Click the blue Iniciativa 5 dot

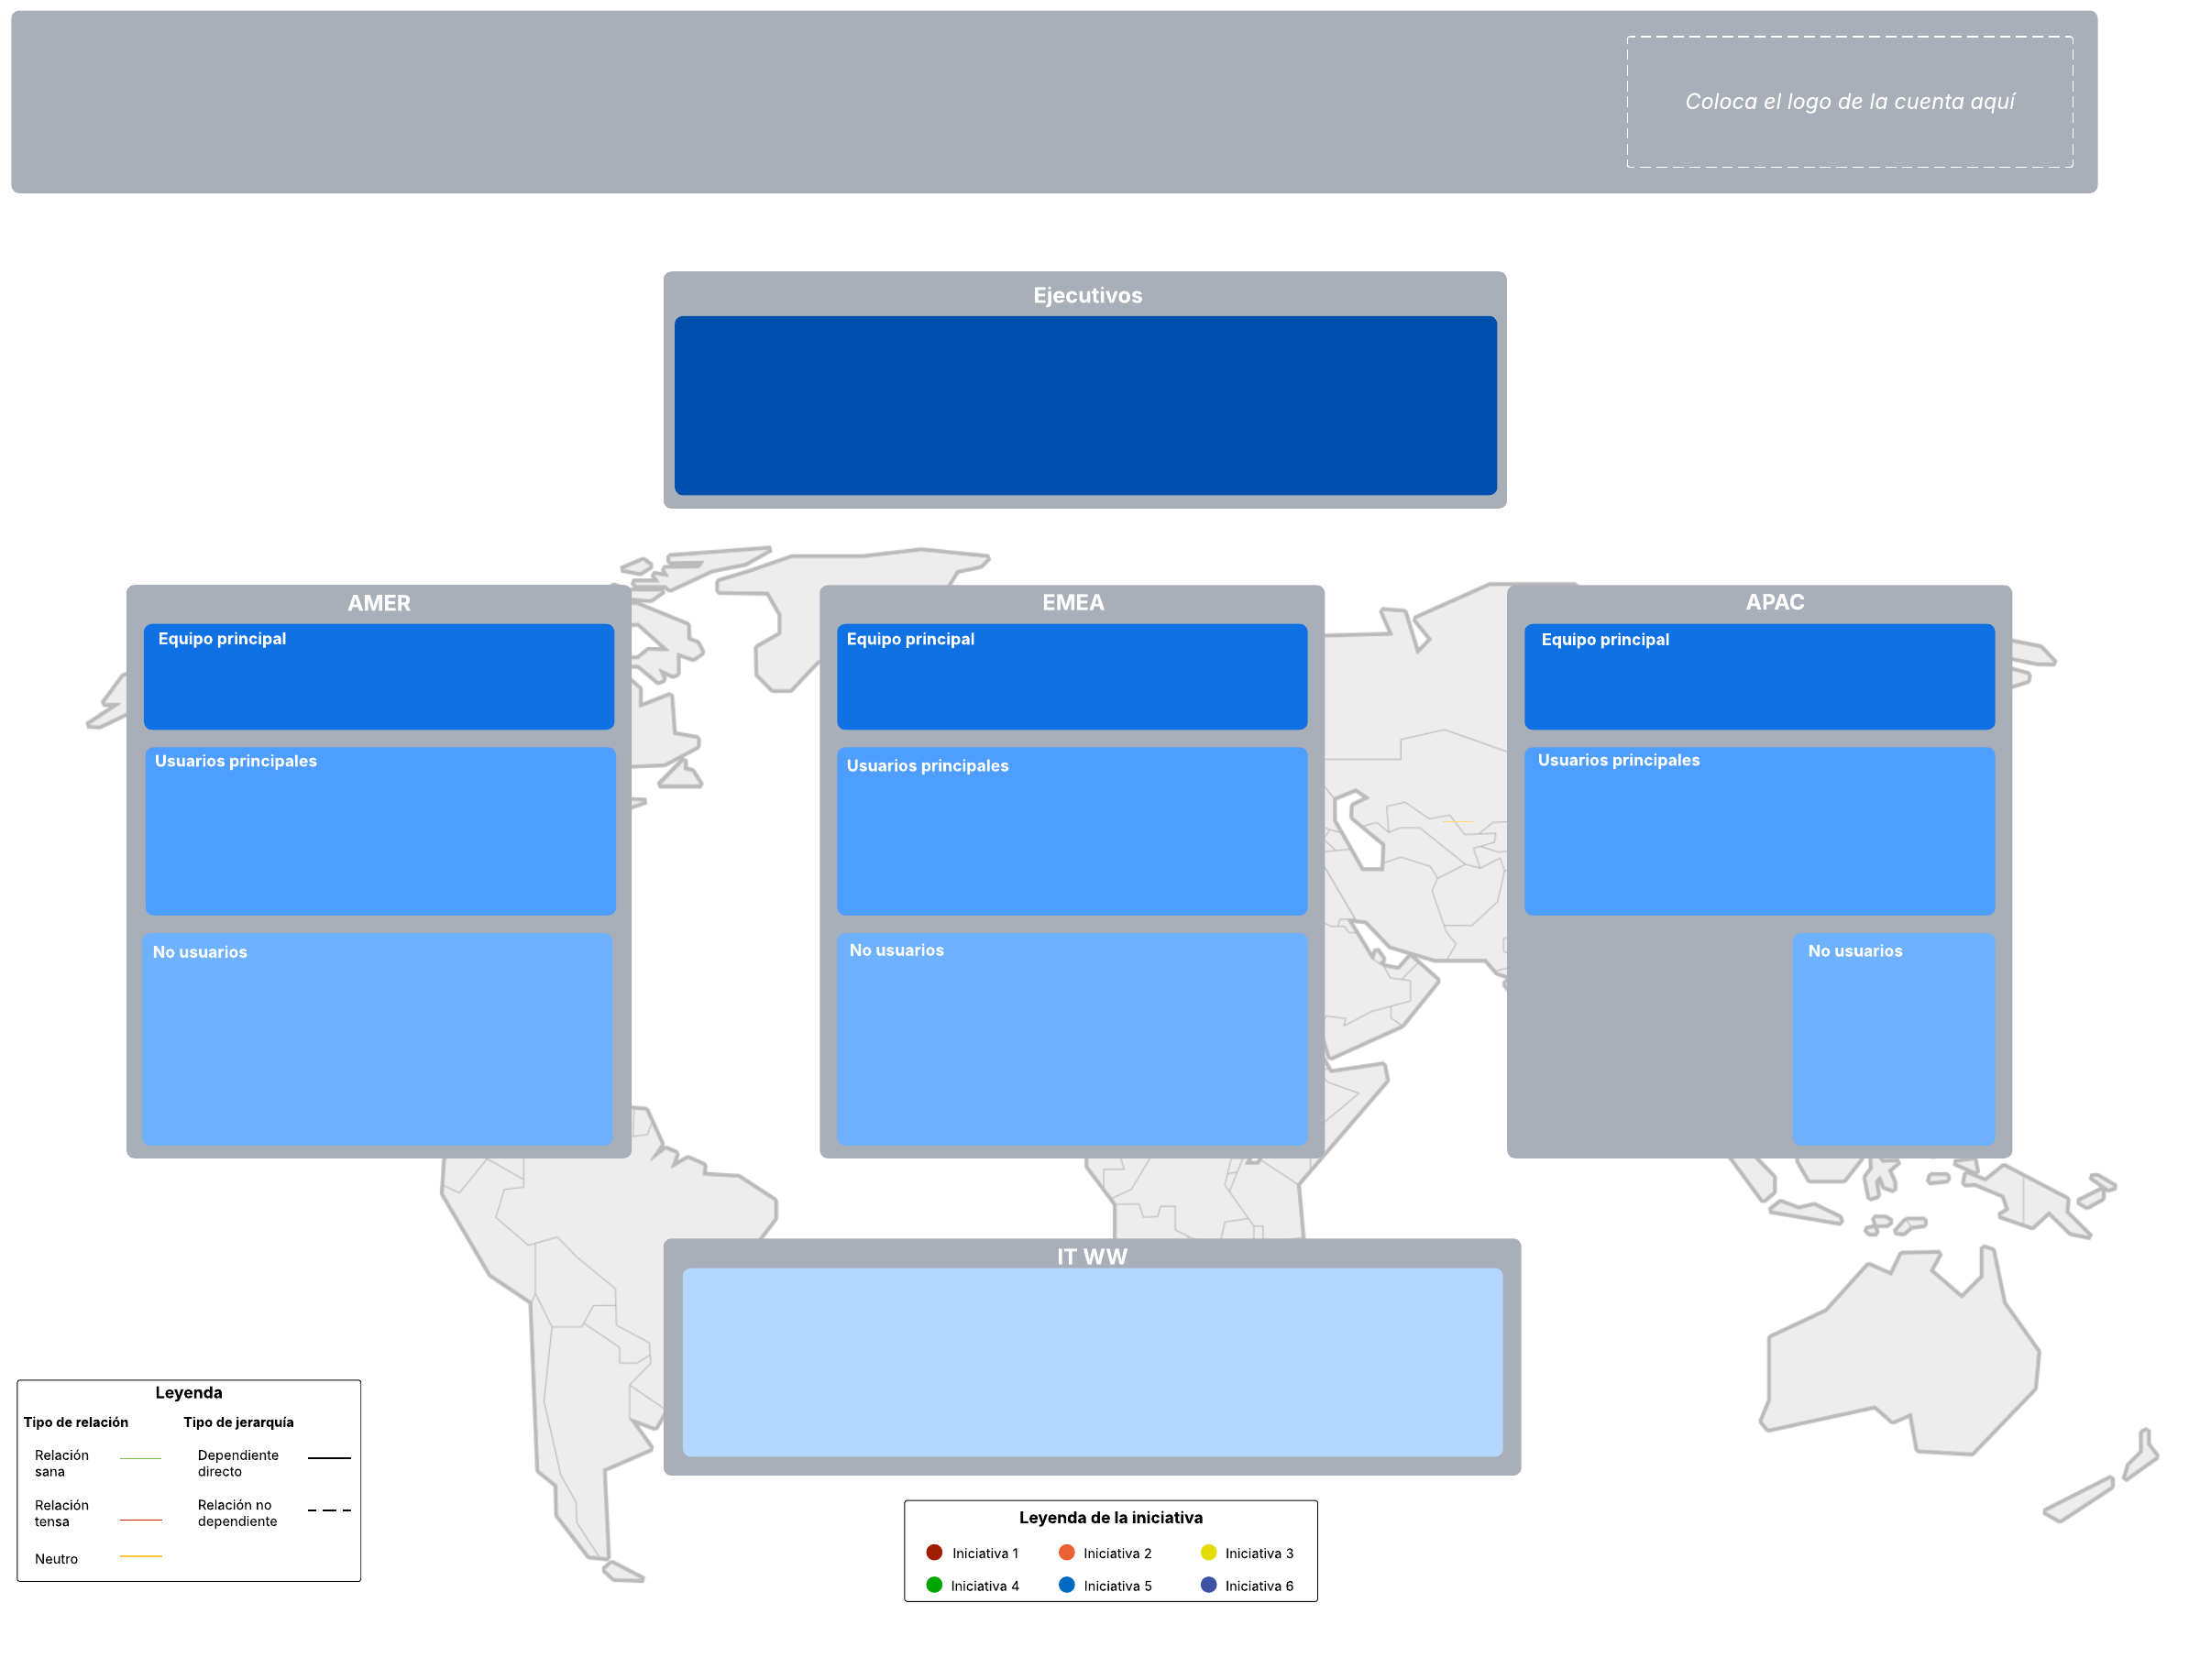(x=1067, y=1585)
